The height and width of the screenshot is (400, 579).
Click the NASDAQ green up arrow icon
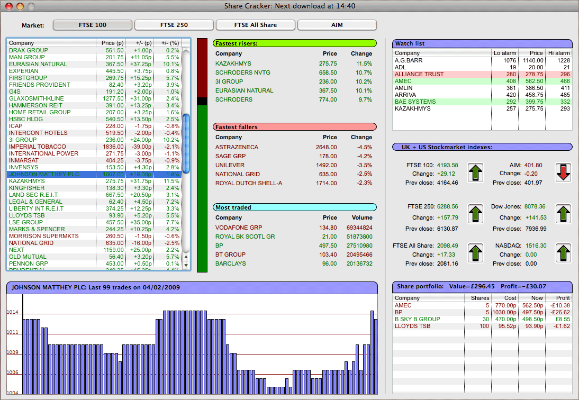click(564, 253)
